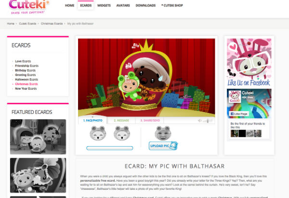Open the Ecards navigation tab

88,6
